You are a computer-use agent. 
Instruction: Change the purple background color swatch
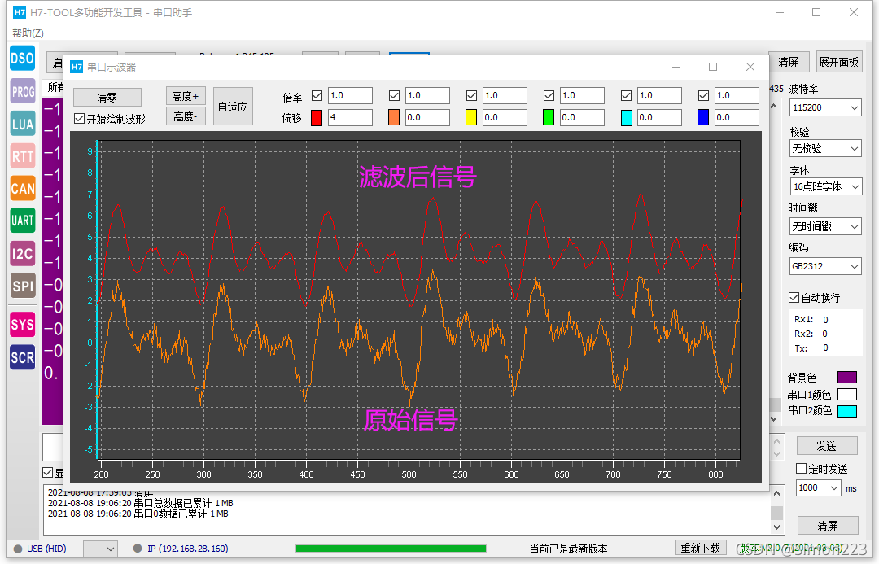(846, 378)
